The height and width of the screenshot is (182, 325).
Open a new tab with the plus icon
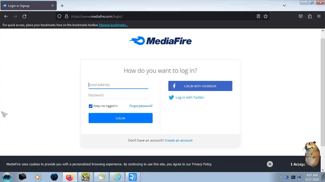[62, 6]
